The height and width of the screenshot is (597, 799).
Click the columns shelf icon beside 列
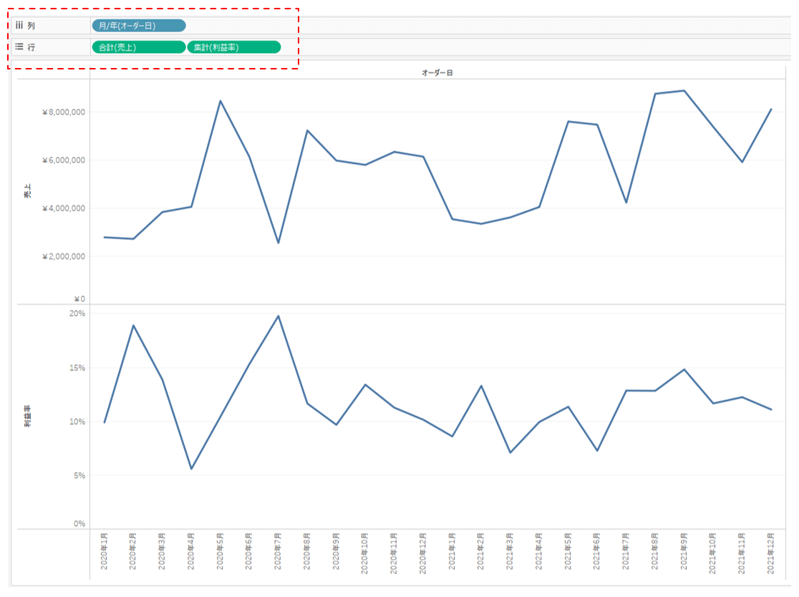point(19,25)
